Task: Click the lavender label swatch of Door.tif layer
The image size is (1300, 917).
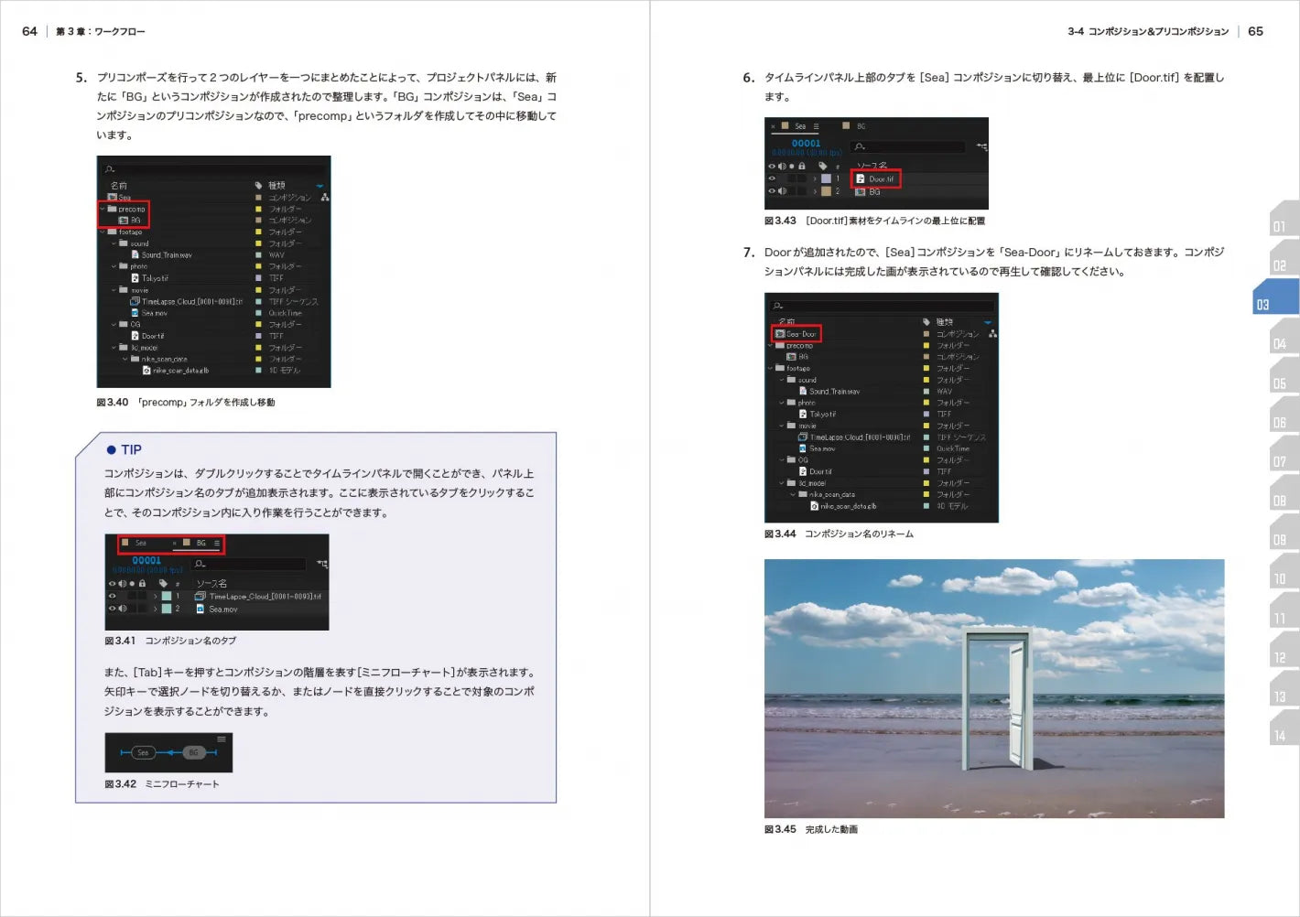Action: point(826,178)
